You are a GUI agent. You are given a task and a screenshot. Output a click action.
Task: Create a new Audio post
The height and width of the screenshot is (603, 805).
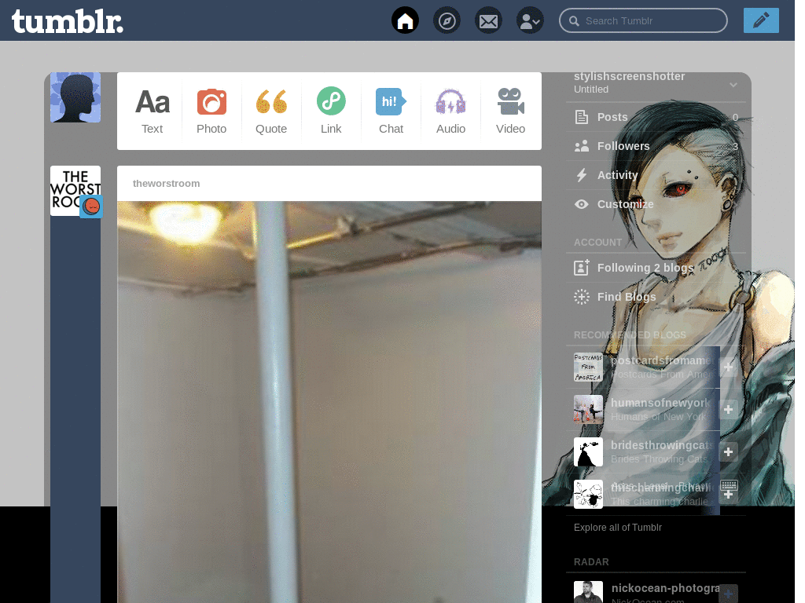point(450,111)
